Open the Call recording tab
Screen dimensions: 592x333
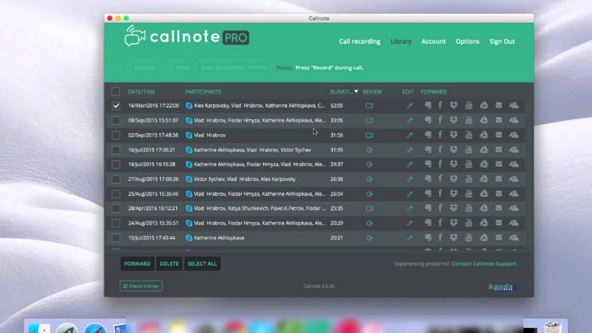click(x=359, y=42)
